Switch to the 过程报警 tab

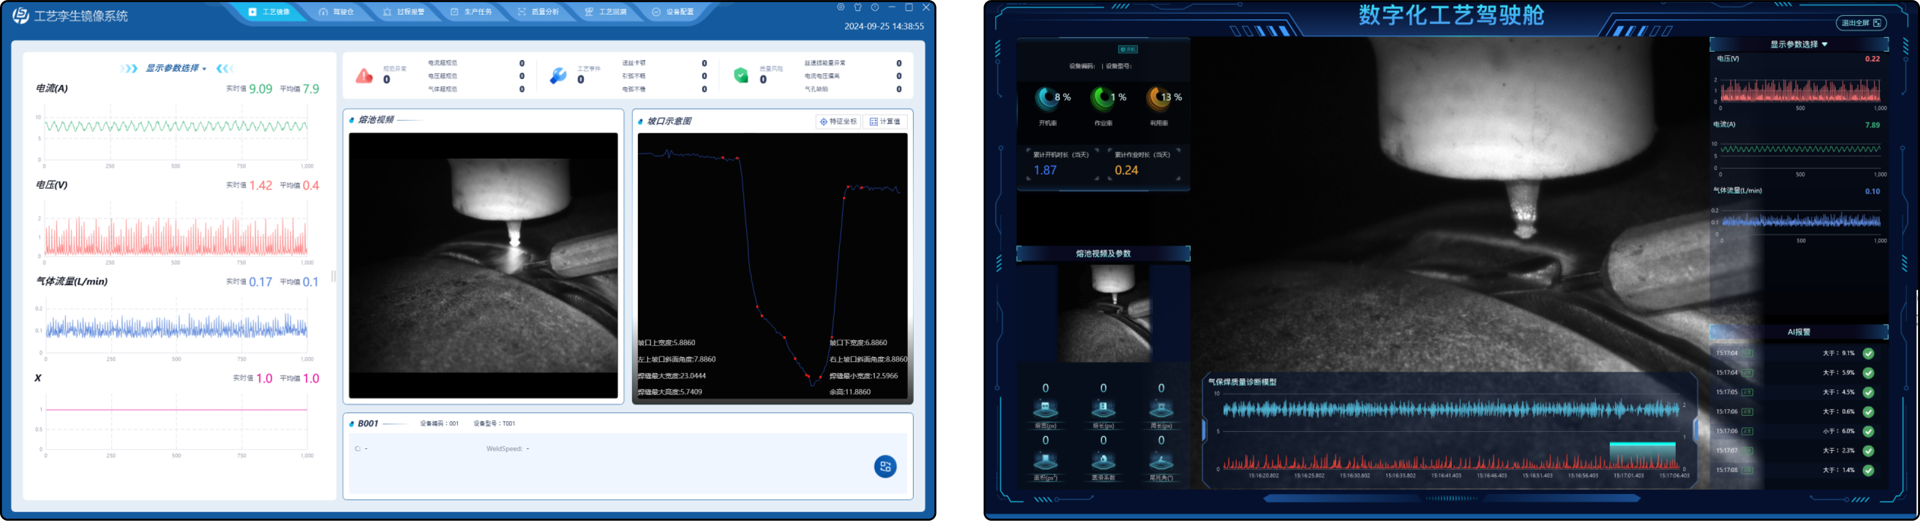(x=404, y=12)
